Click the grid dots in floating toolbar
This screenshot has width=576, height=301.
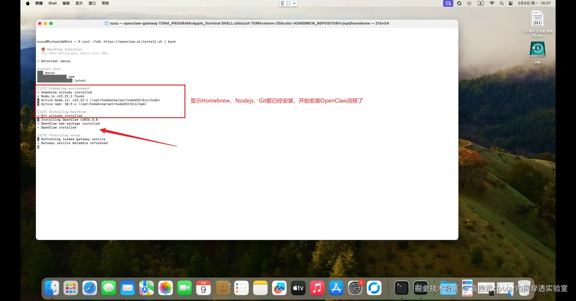[282, 3]
